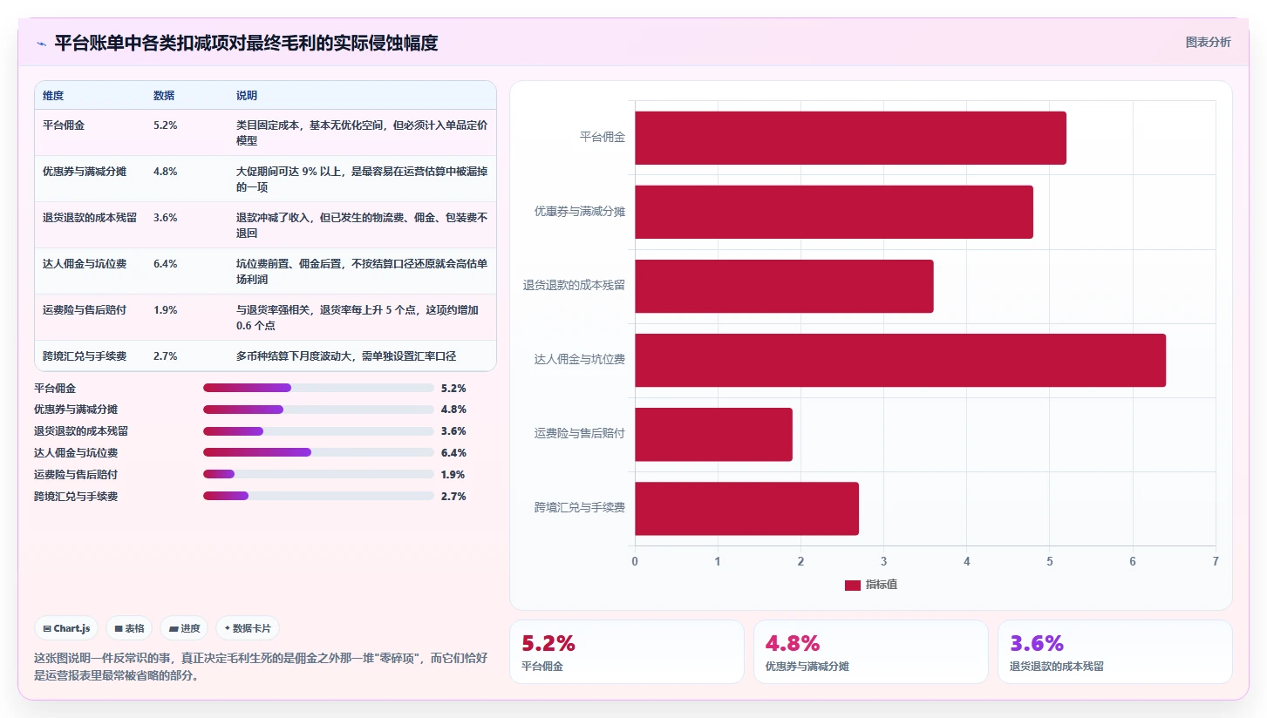
Task: Click the x-axis tick label 7
Action: pos(1215,561)
